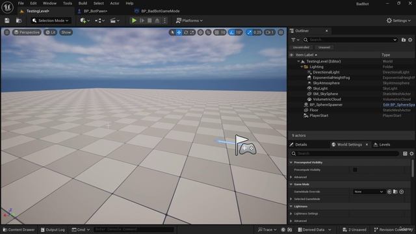Focus the Outliner search field
Viewport: 416px width, 234px height.
coord(350,40)
